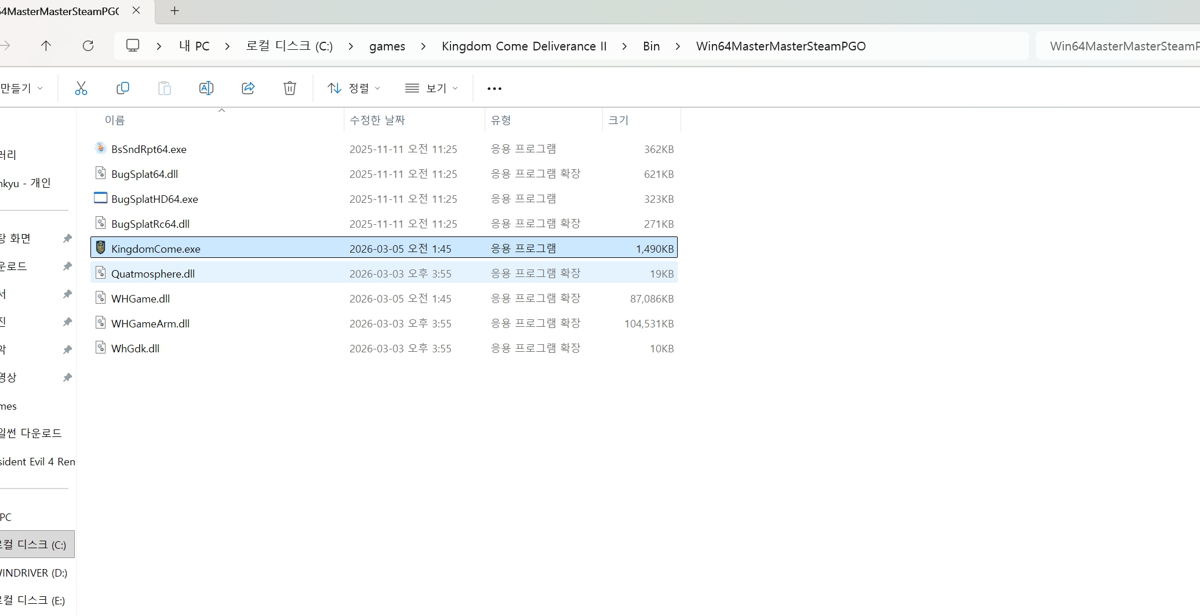Click the games breadcrumb in path

coord(387,46)
